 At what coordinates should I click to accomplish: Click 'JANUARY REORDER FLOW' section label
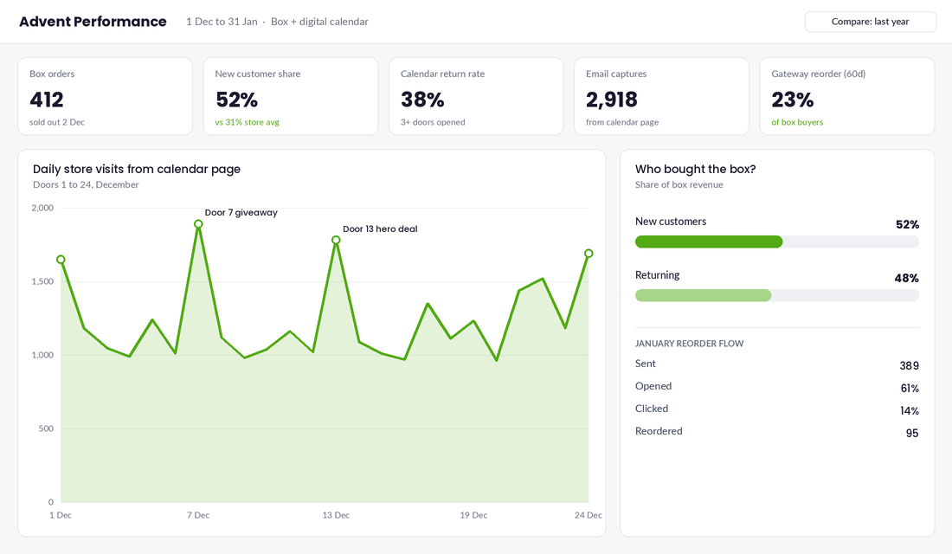click(x=689, y=343)
